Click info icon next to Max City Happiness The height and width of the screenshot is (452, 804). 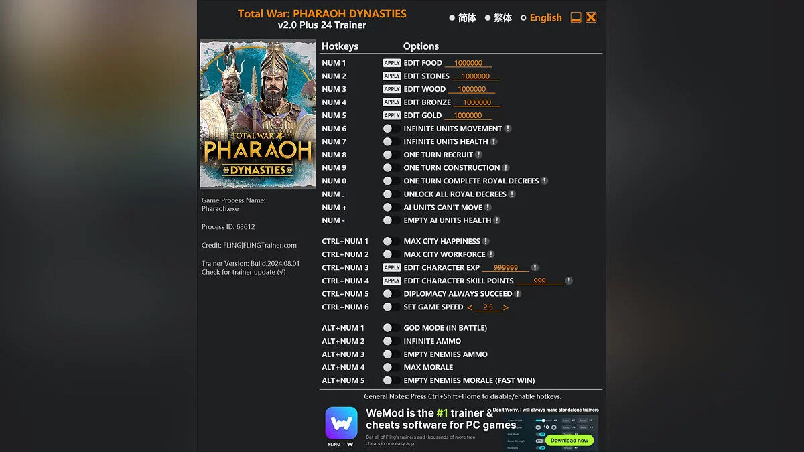(486, 241)
